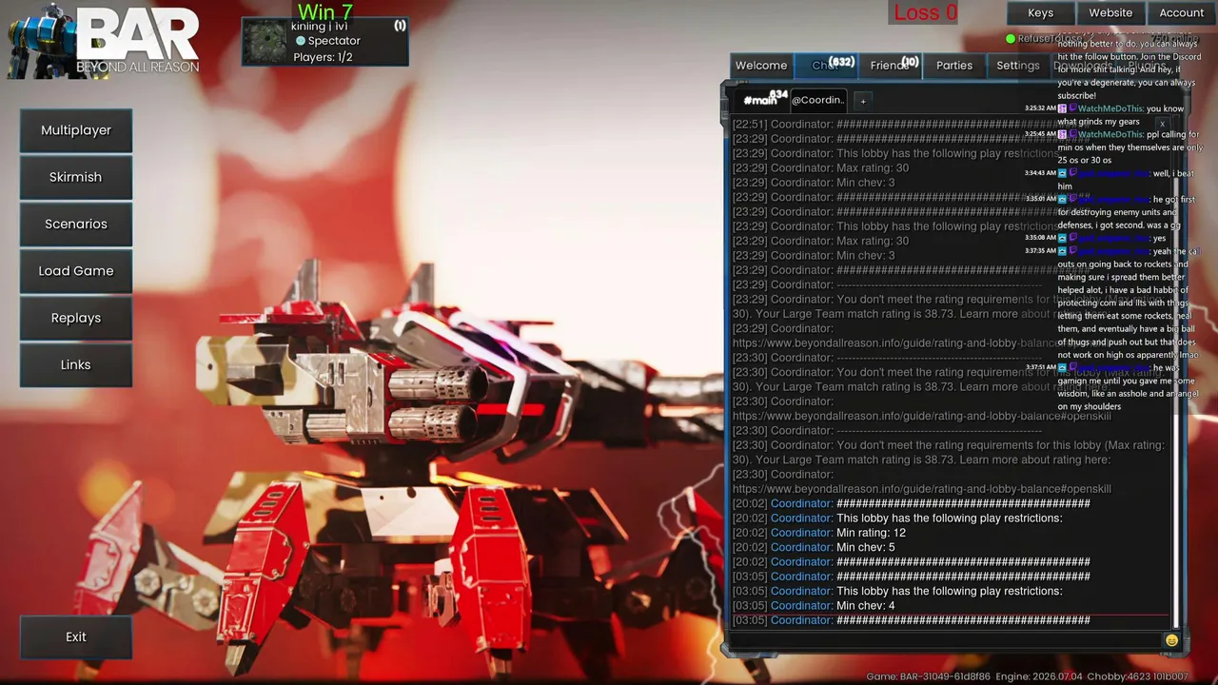
Task: Open the Parties tab
Action: pos(954,66)
